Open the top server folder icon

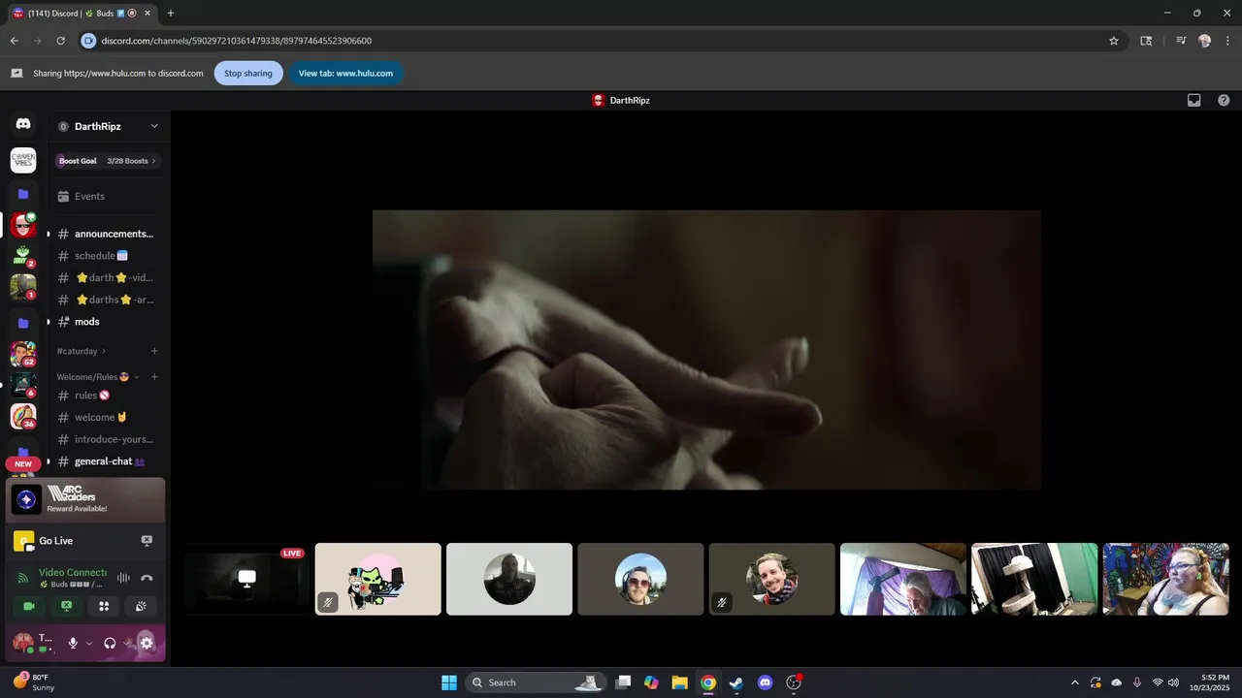[23, 194]
